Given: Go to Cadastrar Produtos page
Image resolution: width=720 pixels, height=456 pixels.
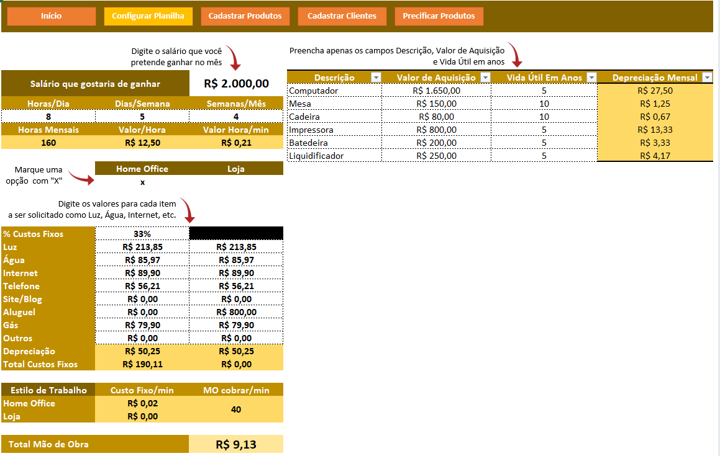Looking at the screenshot, I should 245,16.
